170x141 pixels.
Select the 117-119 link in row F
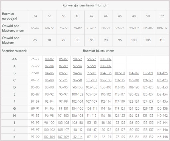pos(120,101)
